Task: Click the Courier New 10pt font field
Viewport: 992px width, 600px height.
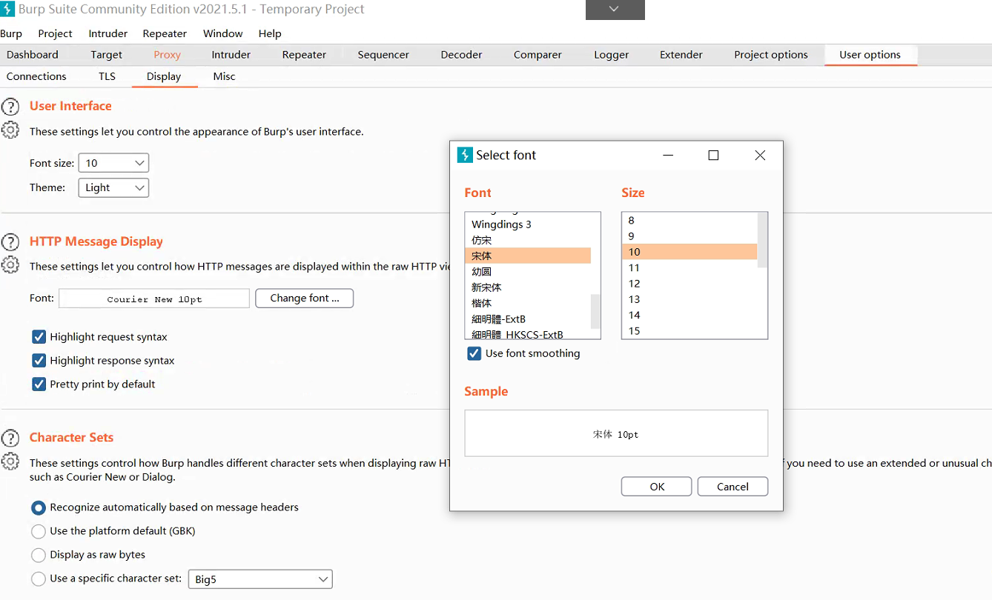Action: point(154,299)
